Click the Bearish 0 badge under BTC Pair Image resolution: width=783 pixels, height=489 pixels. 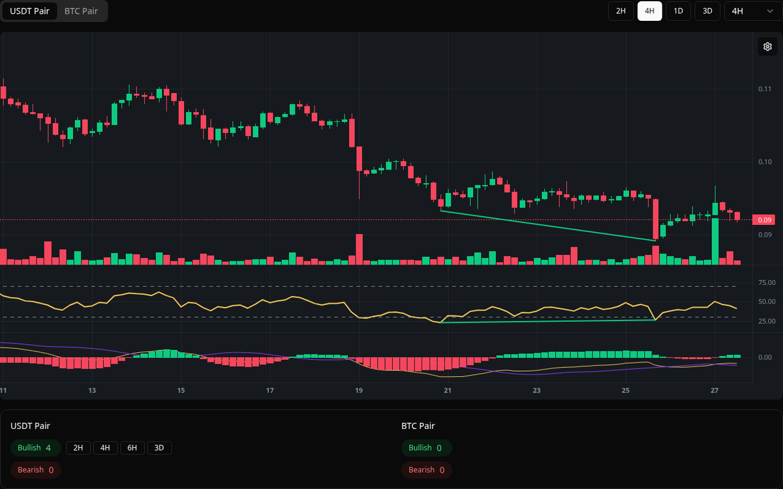click(x=426, y=469)
